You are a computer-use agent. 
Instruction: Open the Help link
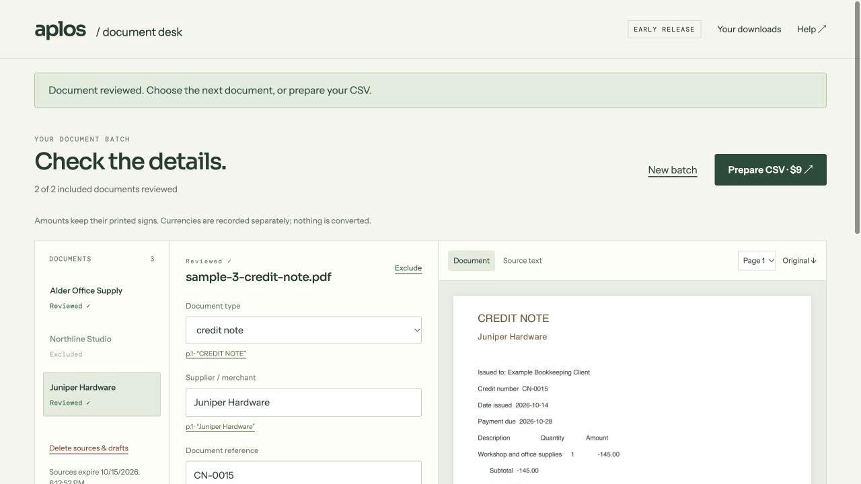[812, 29]
